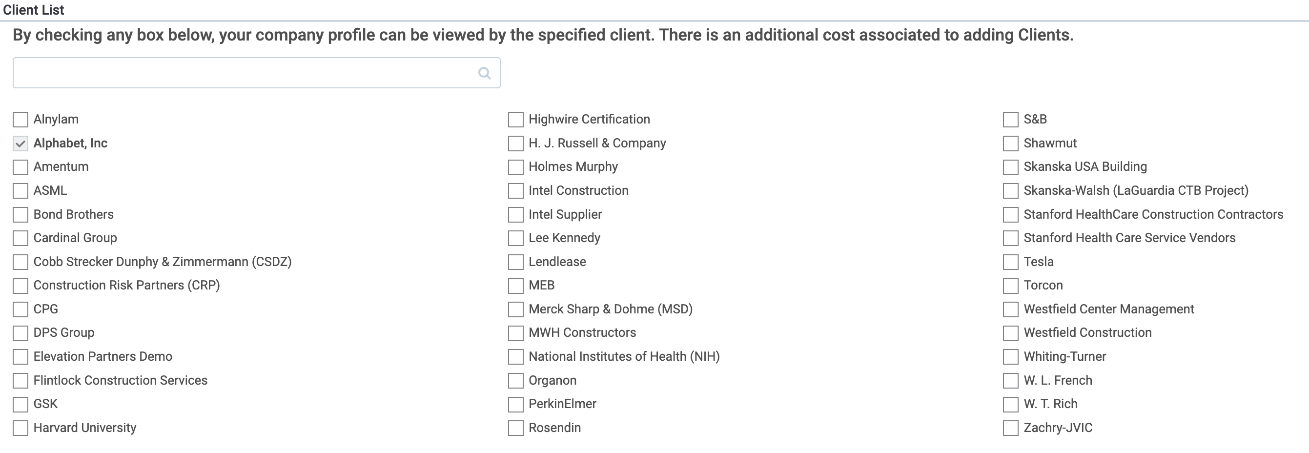Select the Rosendin checkbox
The width and height of the screenshot is (1309, 453).
(515, 428)
